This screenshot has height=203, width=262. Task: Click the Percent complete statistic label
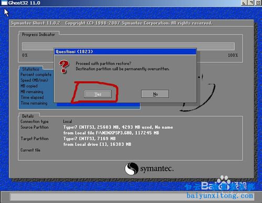(x=36, y=74)
